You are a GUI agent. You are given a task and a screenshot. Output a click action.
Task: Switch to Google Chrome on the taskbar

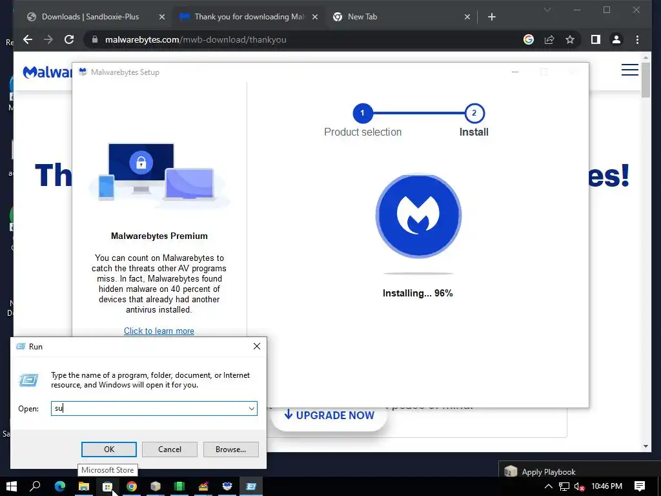(132, 486)
